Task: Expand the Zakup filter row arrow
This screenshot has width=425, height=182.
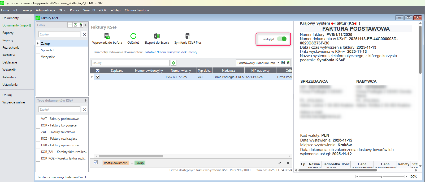Action: (38, 43)
